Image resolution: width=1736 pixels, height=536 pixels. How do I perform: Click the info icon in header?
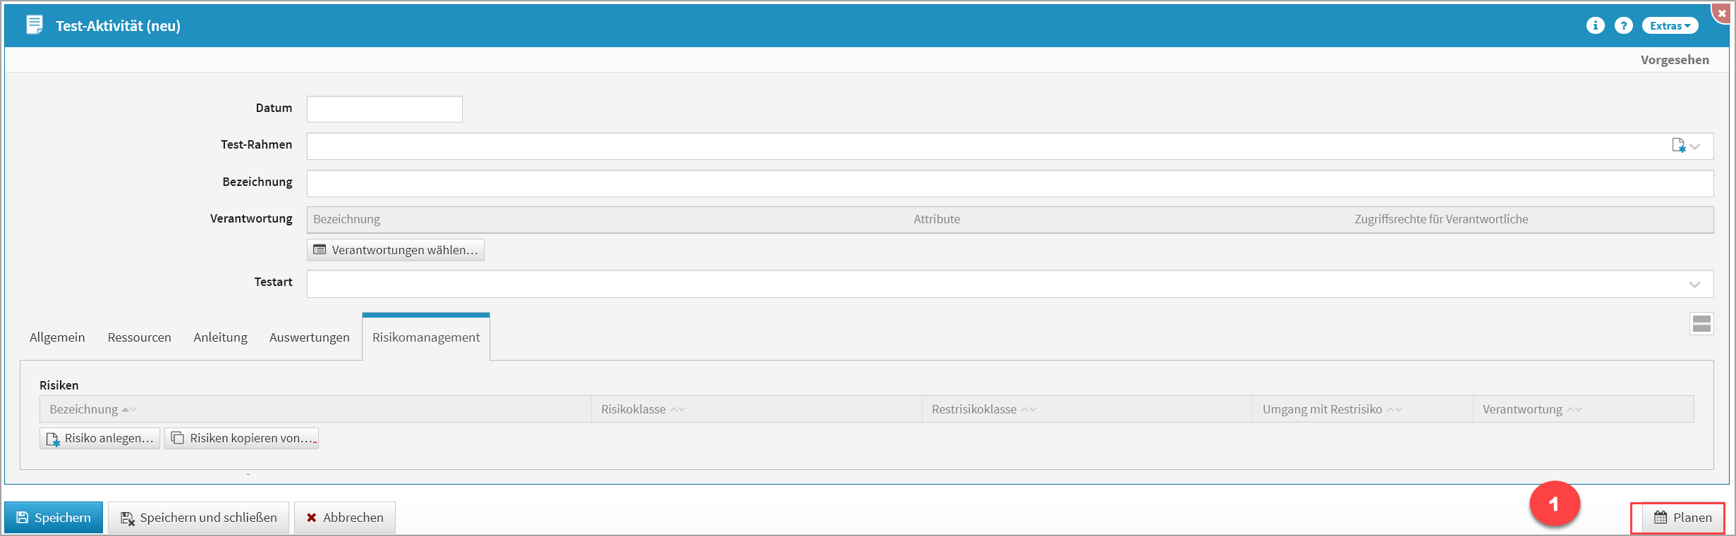click(1595, 25)
